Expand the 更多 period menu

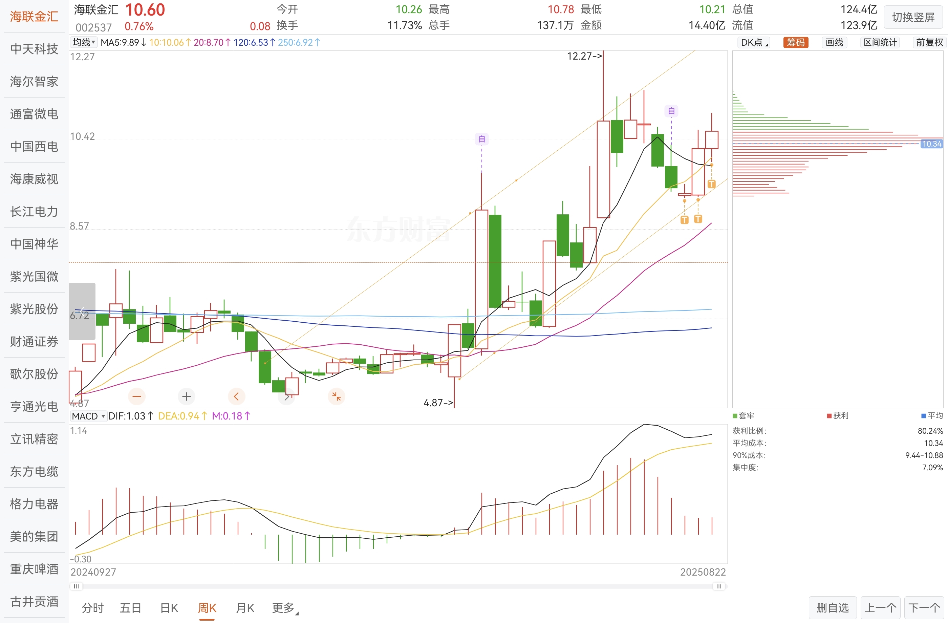coord(285,608)
